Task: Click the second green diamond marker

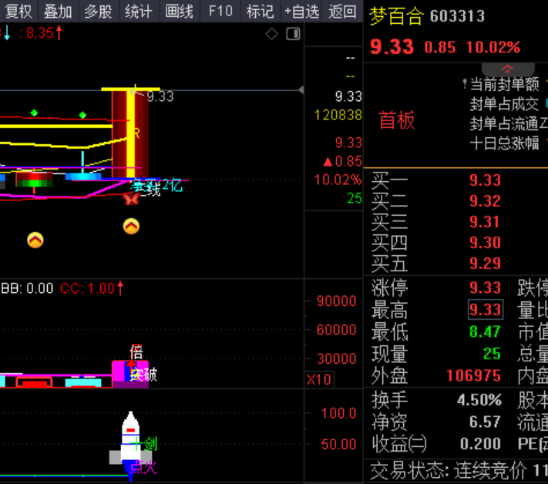Action: (x=82, y=115)
